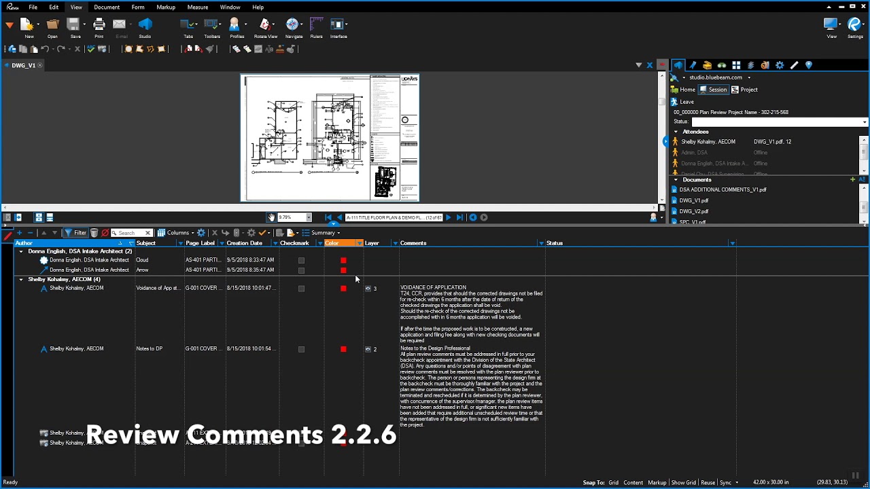
Task: Open the Edit menu
Action: pyautogui.click(x=54, y=7)
